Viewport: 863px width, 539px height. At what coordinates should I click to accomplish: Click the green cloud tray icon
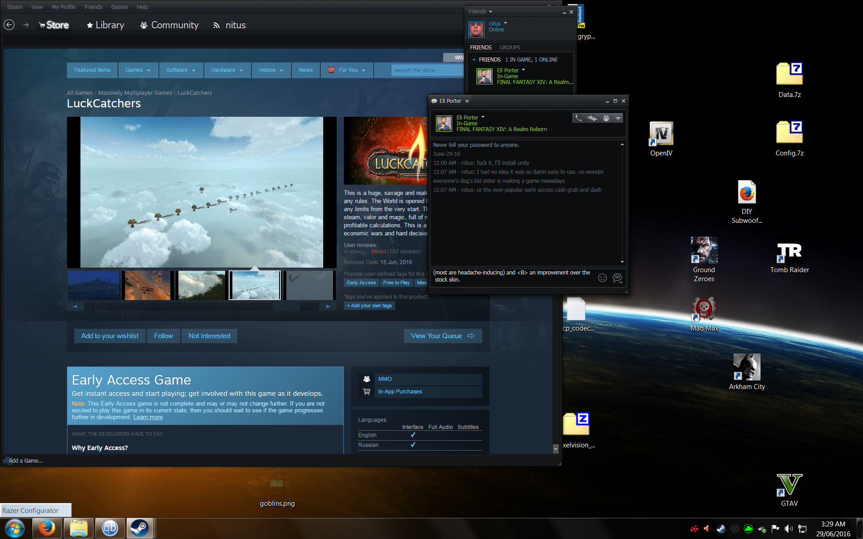(x=748, y=529)
